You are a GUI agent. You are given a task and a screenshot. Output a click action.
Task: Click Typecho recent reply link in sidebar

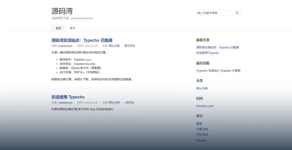click(201, 71)
